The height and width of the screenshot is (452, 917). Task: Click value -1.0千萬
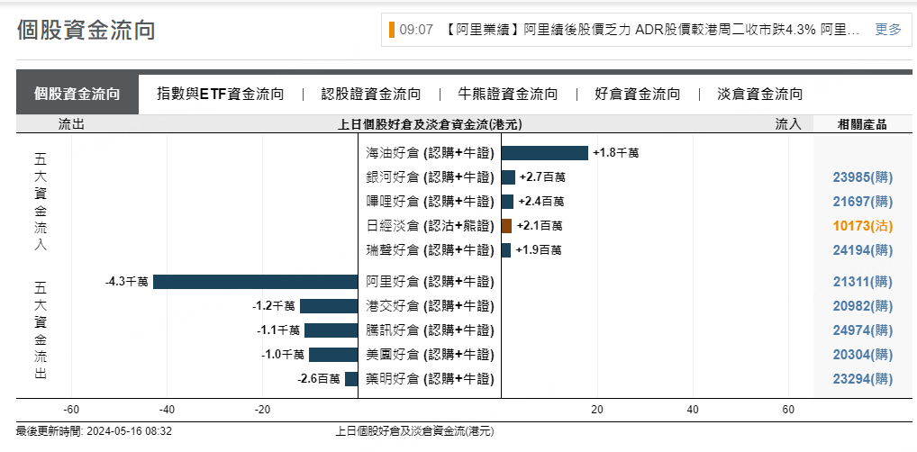[283, 355]
